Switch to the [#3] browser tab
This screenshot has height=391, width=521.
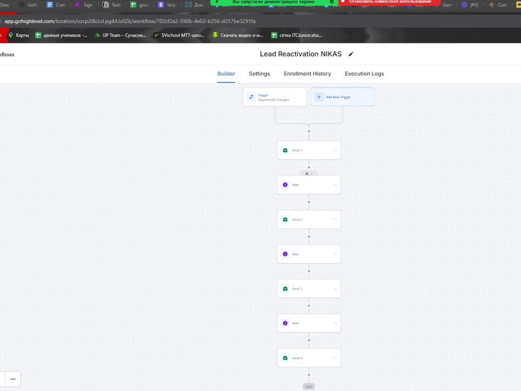[470, 5]
